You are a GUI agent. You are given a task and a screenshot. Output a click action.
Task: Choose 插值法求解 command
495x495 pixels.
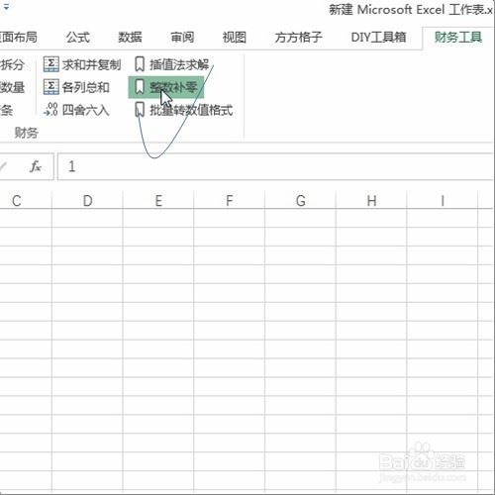pos(179,64)
